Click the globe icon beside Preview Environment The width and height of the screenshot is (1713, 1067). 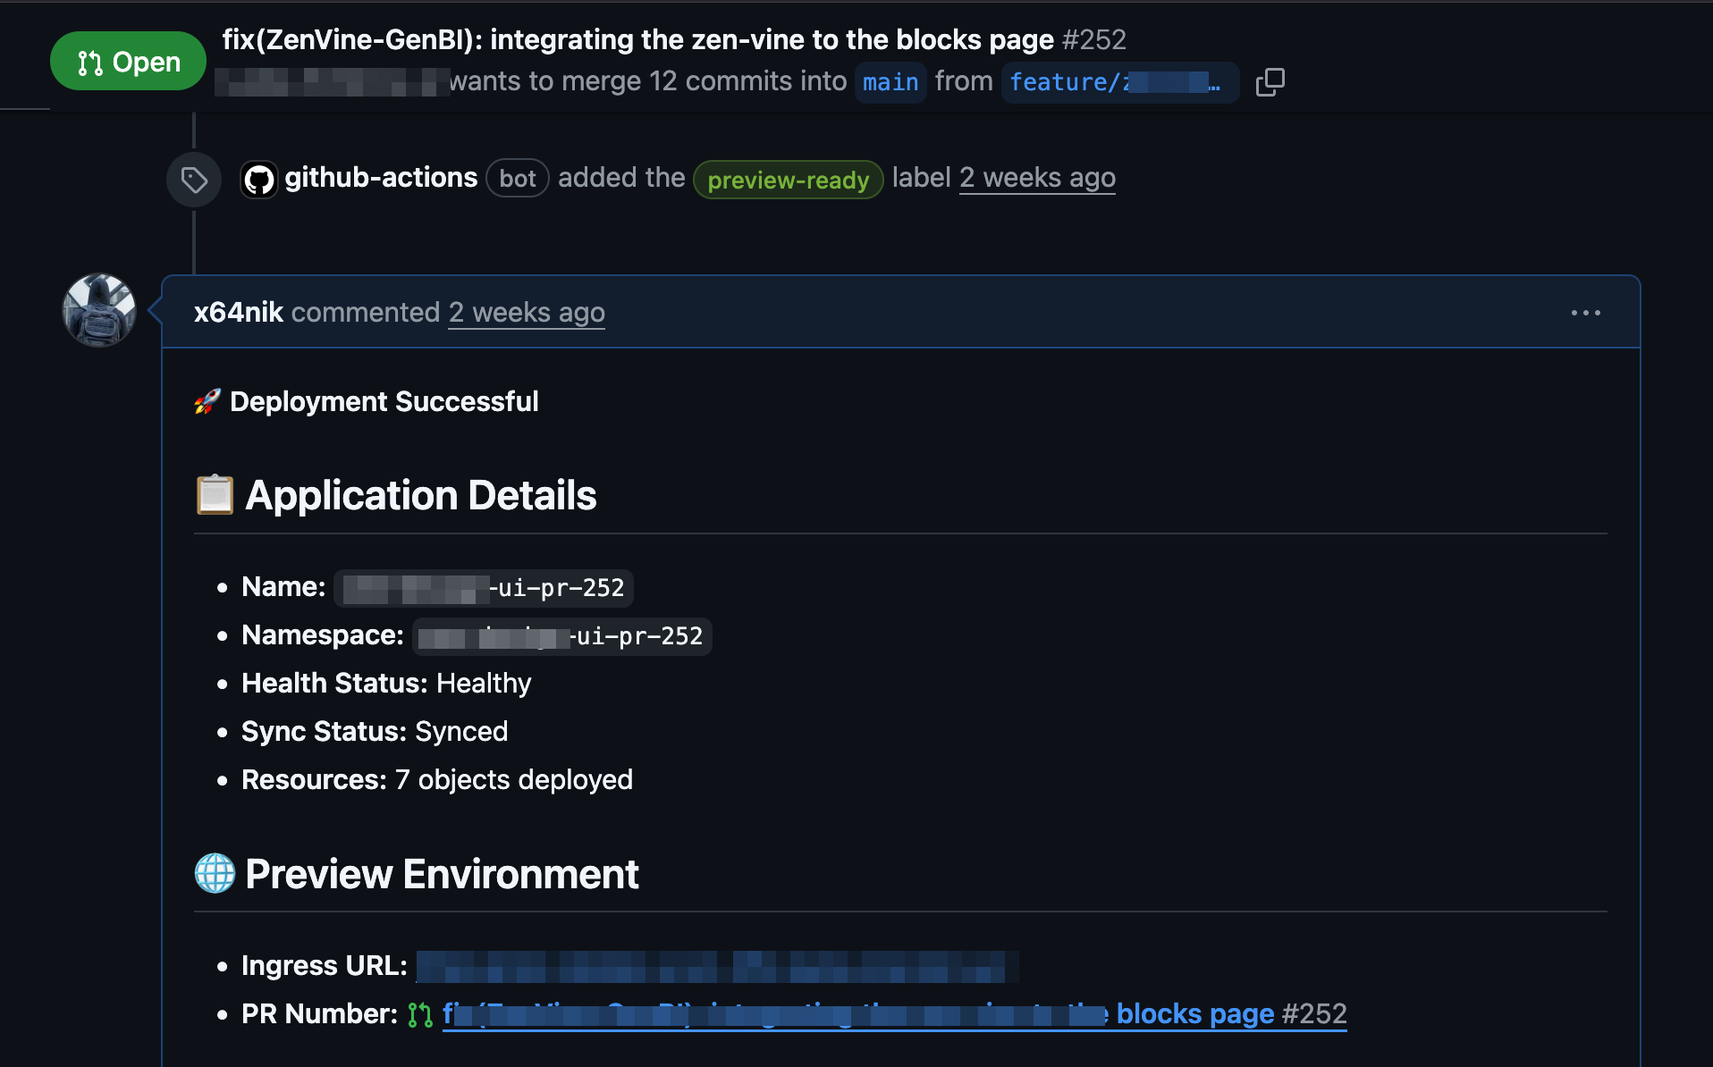[214, 873]
